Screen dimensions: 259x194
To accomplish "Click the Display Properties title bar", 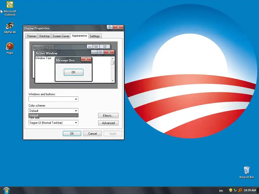I will click(65, 28).
